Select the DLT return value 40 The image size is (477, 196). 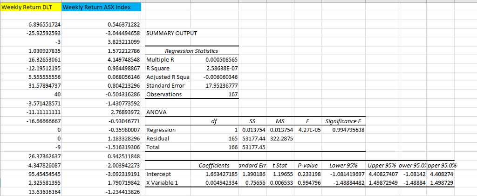pos(57,94)
